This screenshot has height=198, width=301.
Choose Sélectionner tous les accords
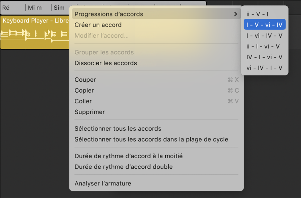pos(118,129)
